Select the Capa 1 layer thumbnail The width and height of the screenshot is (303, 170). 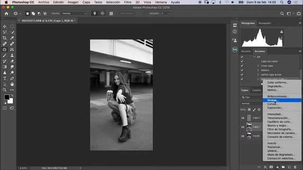pyautogui.click(x=249, y=127)
